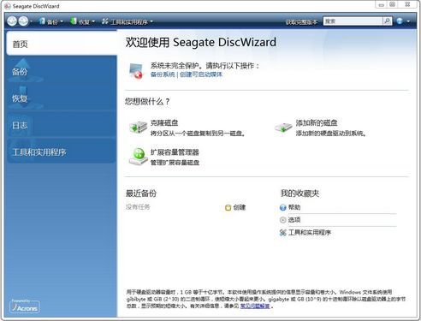The height and width of the screenshot is (321, 421).
Task: Click the system not protected status icon
Action: click(135, 71)
